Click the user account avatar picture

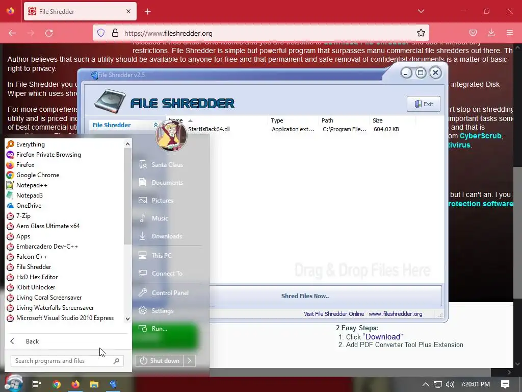click(x=171, y=136)
